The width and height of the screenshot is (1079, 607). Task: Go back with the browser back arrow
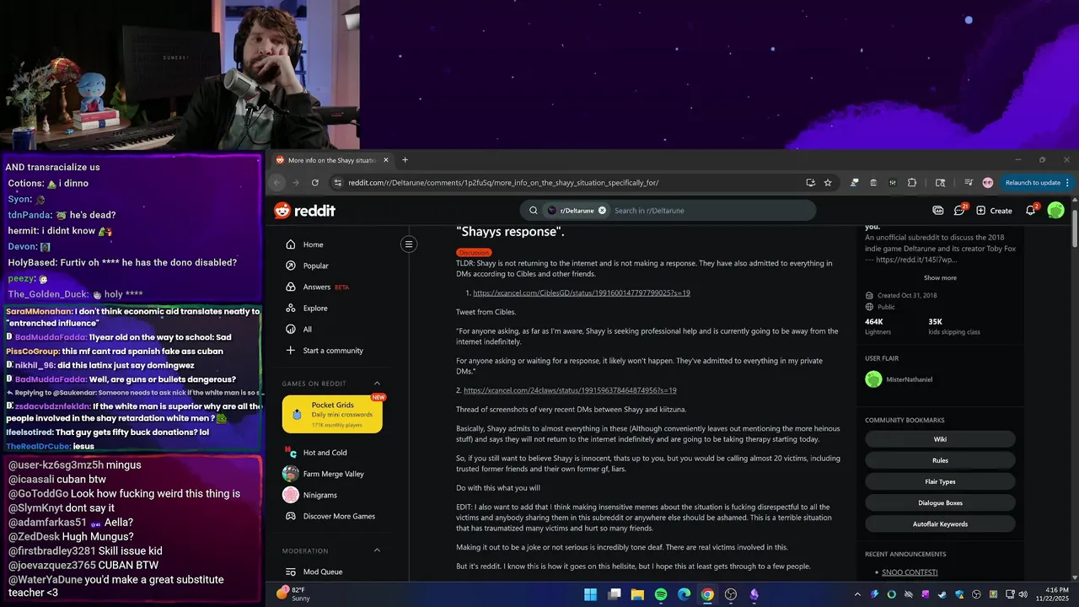click(276, 183)
